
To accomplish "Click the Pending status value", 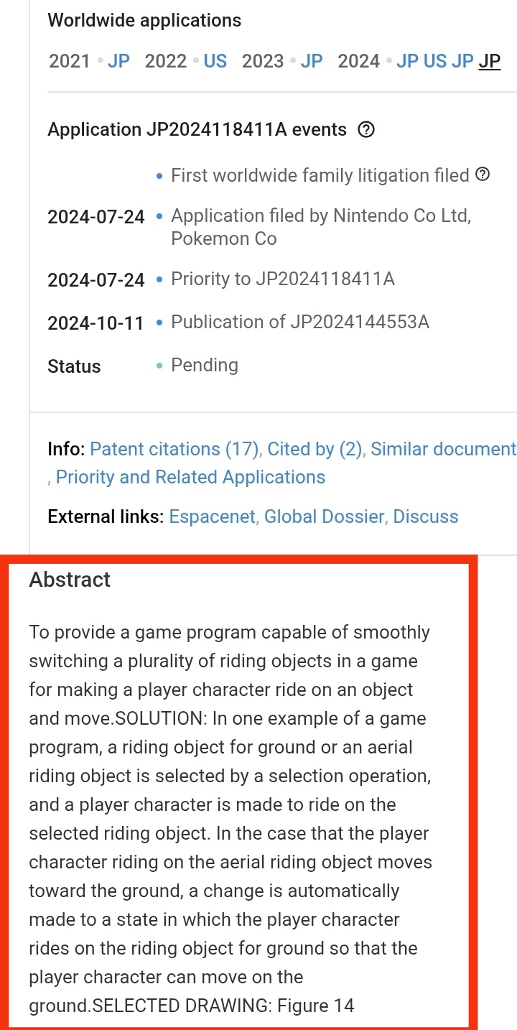I will point(204,365).
